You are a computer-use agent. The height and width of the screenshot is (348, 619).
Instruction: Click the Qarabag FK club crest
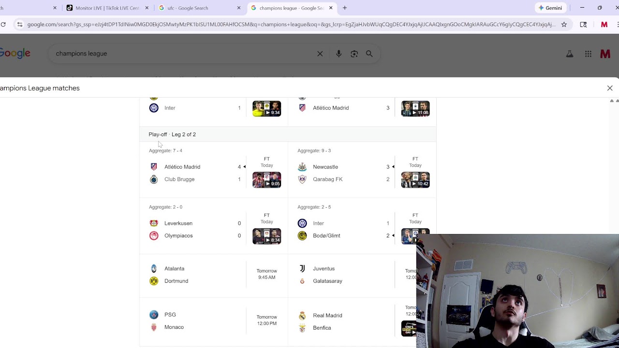pos(302,179)
